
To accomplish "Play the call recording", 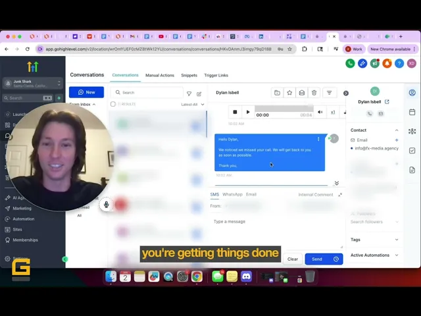I will click(x=248, y=112).
